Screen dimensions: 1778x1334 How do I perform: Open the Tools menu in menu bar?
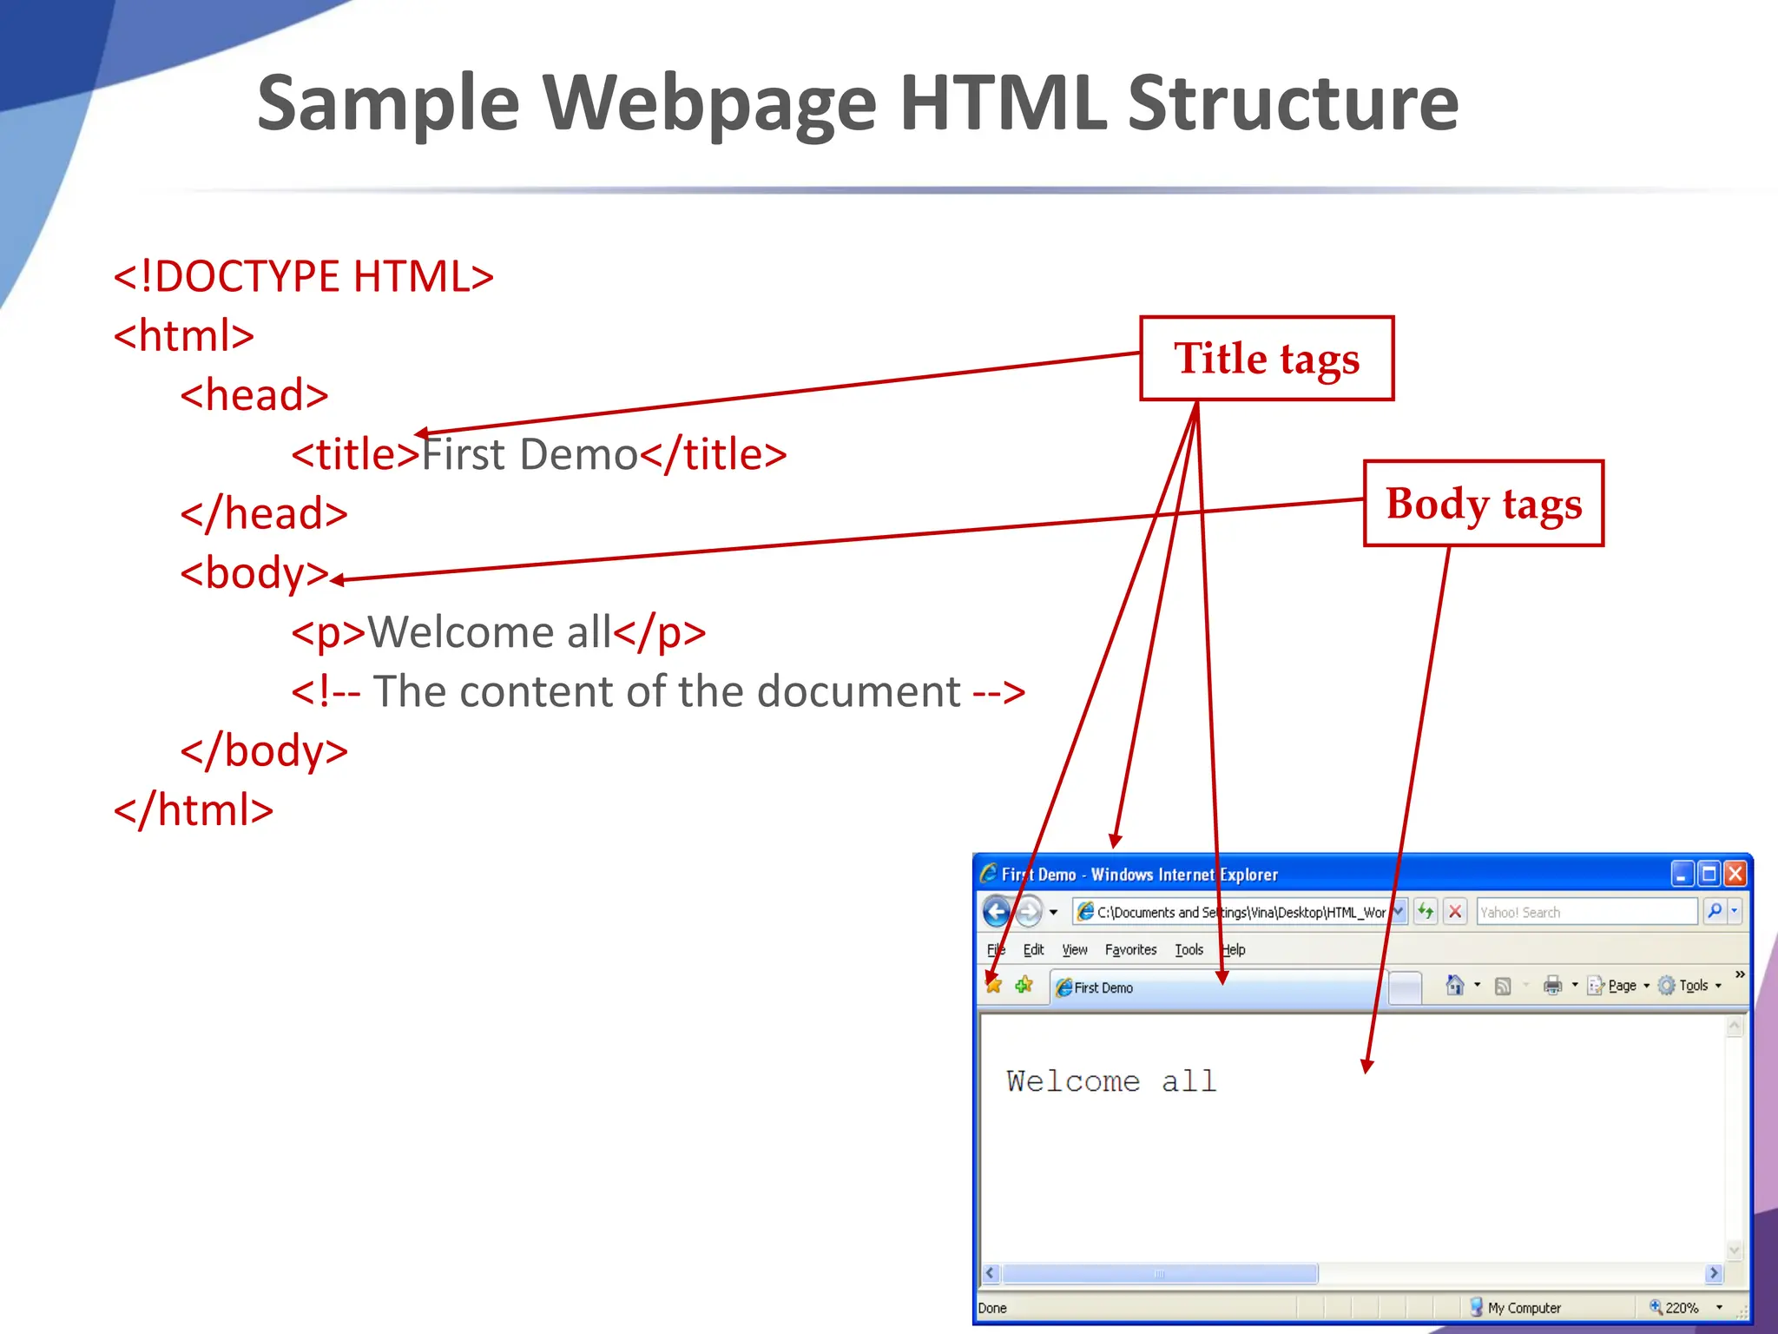click(1189, 949)
